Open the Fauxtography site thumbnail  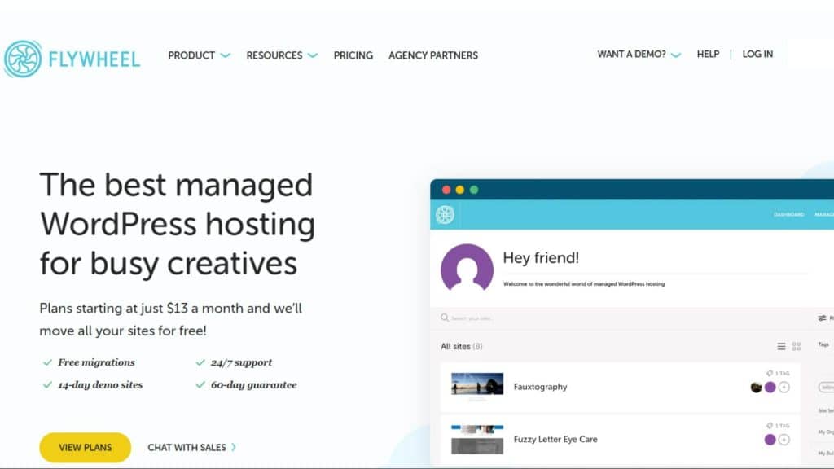click(477, 384)
